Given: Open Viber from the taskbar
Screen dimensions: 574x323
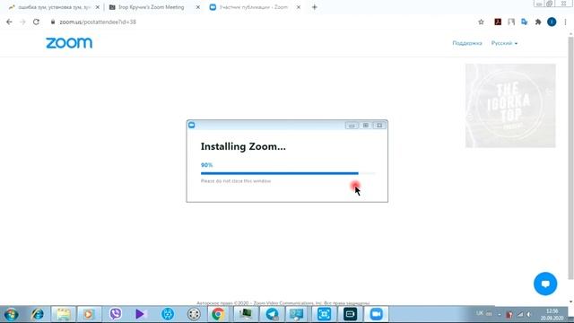Looking at the screenshot, I should pos(116,314).
